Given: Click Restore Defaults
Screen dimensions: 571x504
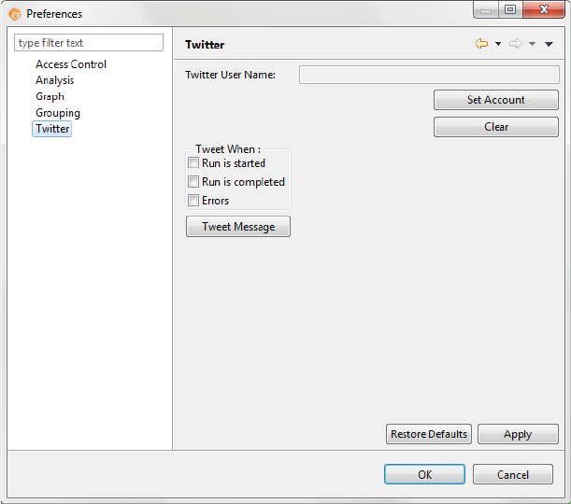Looking at the screenshot, I should [429, 434].
